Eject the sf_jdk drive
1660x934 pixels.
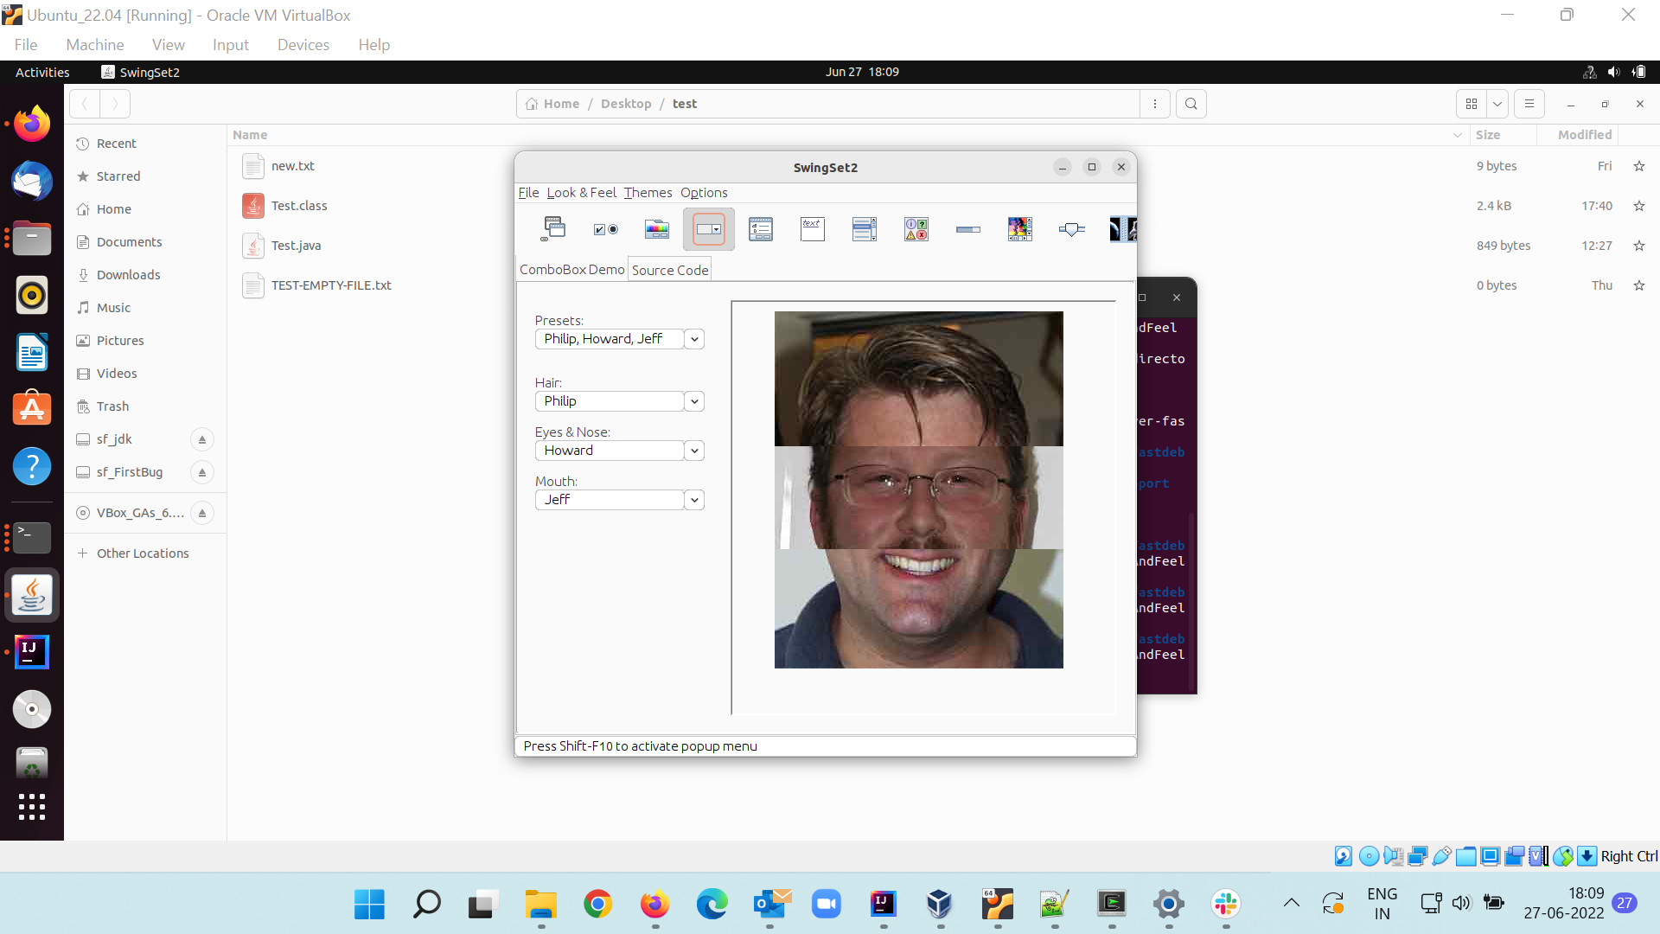201,439
